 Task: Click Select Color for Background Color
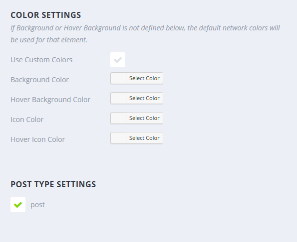(144, 78)
